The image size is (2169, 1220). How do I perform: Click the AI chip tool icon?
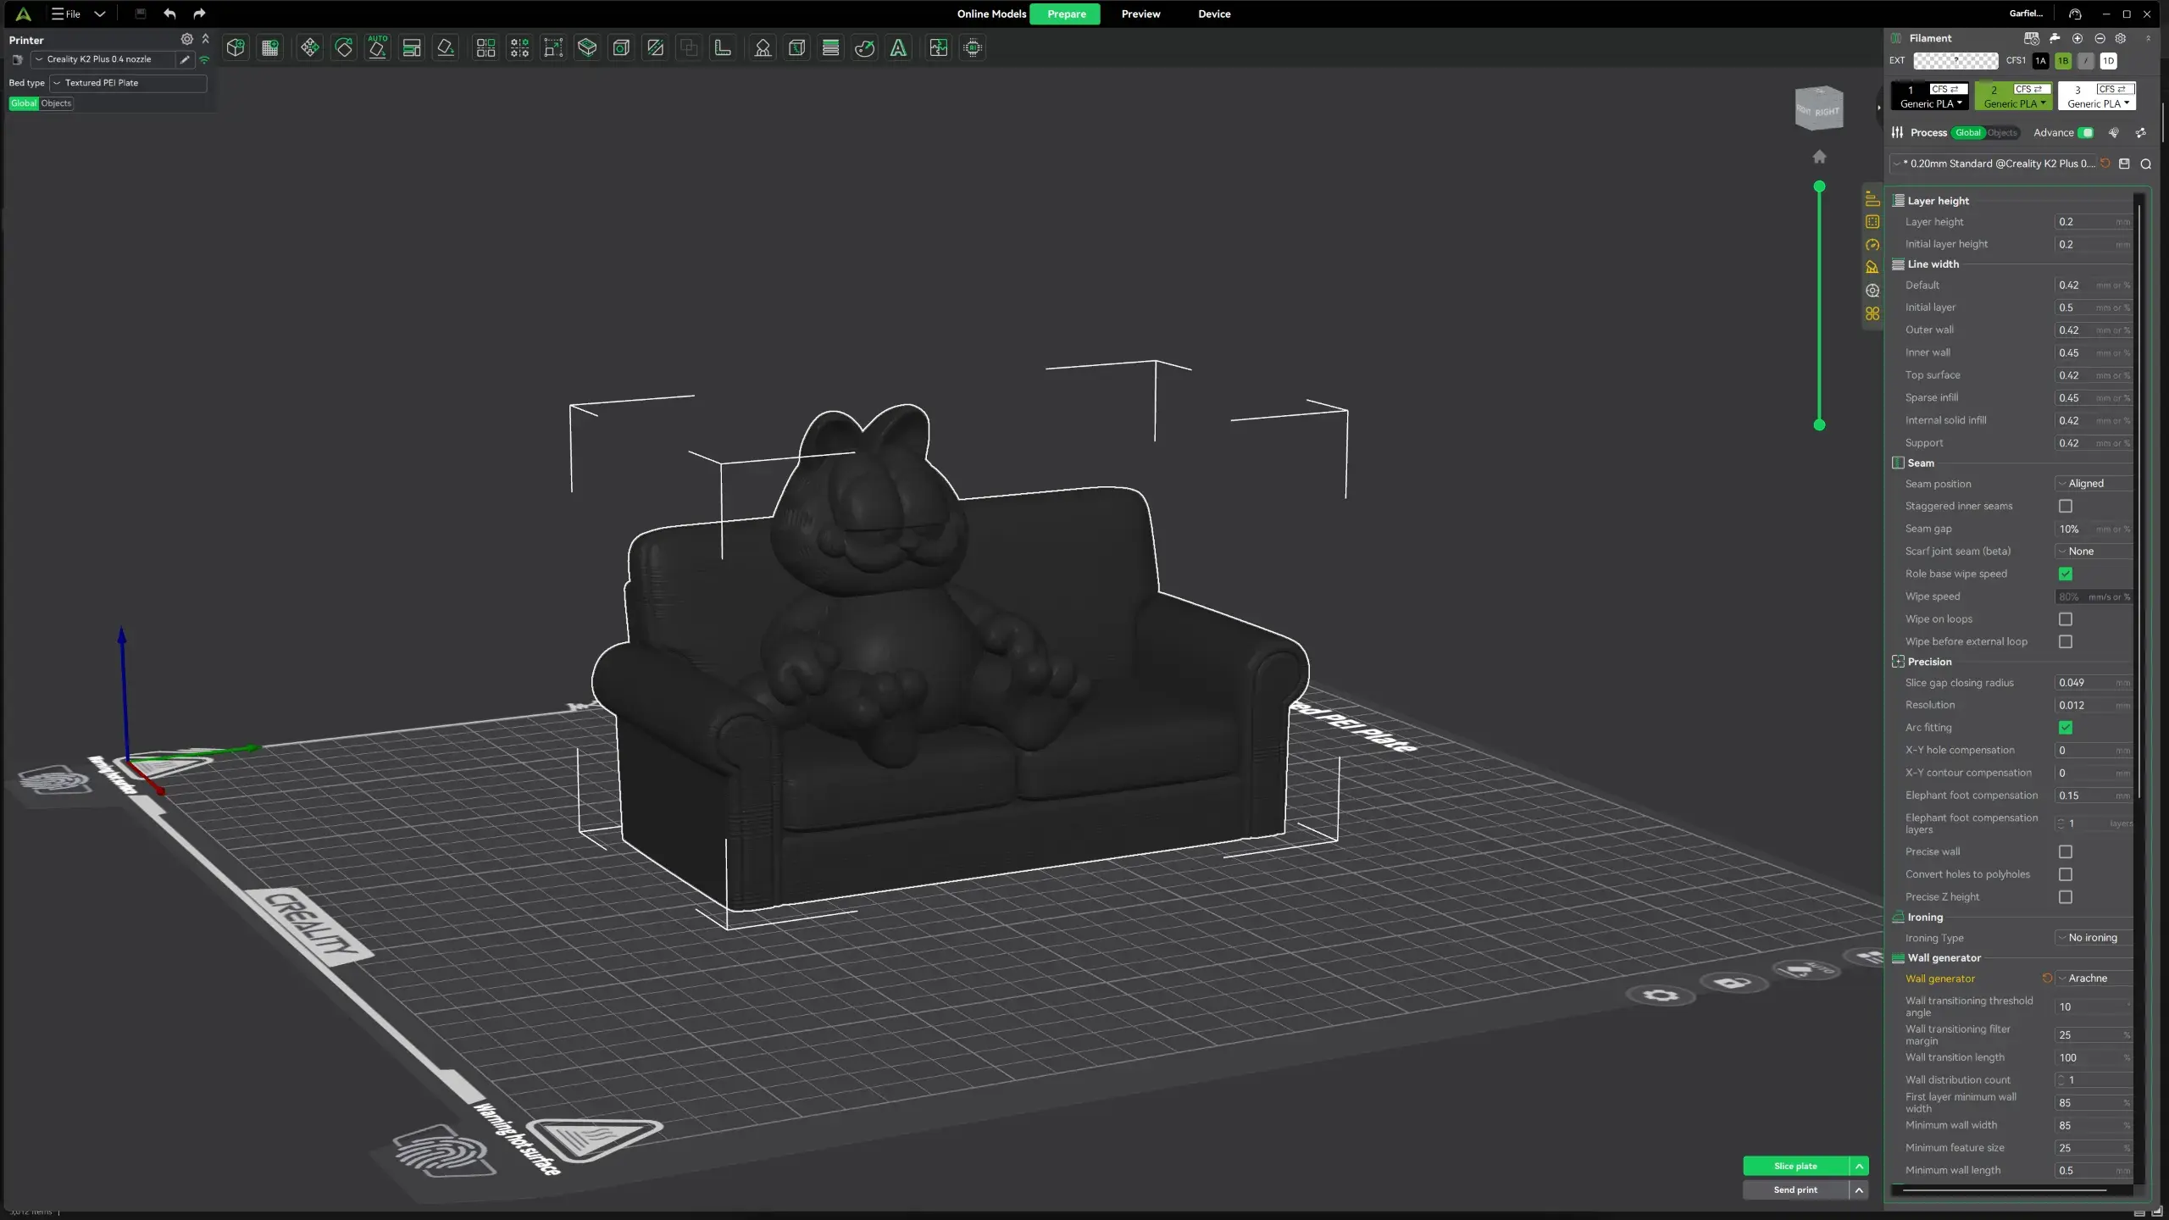(x=973, y=48)
